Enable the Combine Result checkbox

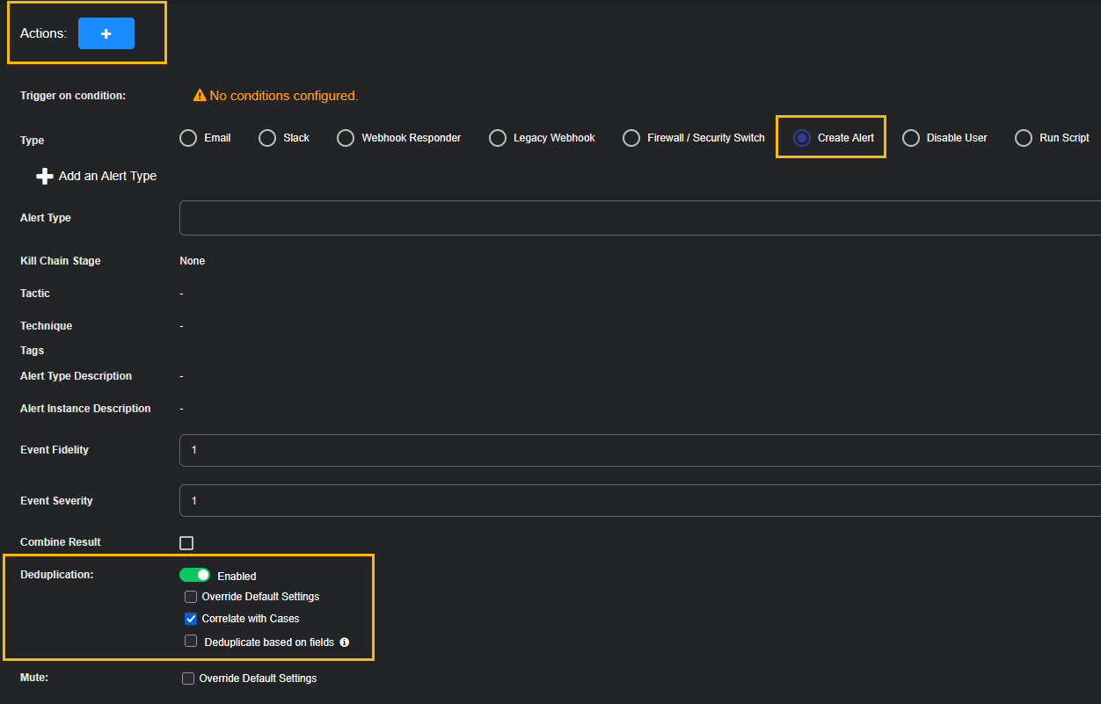pyautogui.click(x=186, y=543)
